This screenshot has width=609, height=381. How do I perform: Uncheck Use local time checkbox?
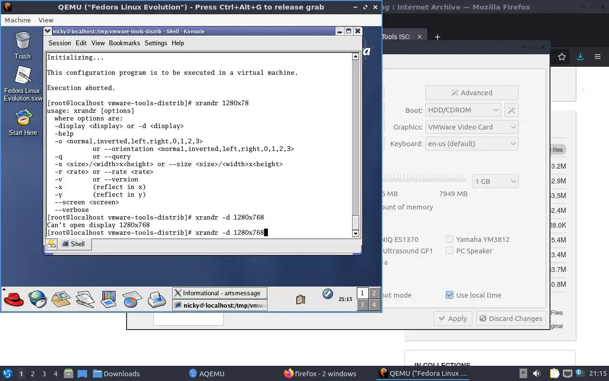click(450, 295)
